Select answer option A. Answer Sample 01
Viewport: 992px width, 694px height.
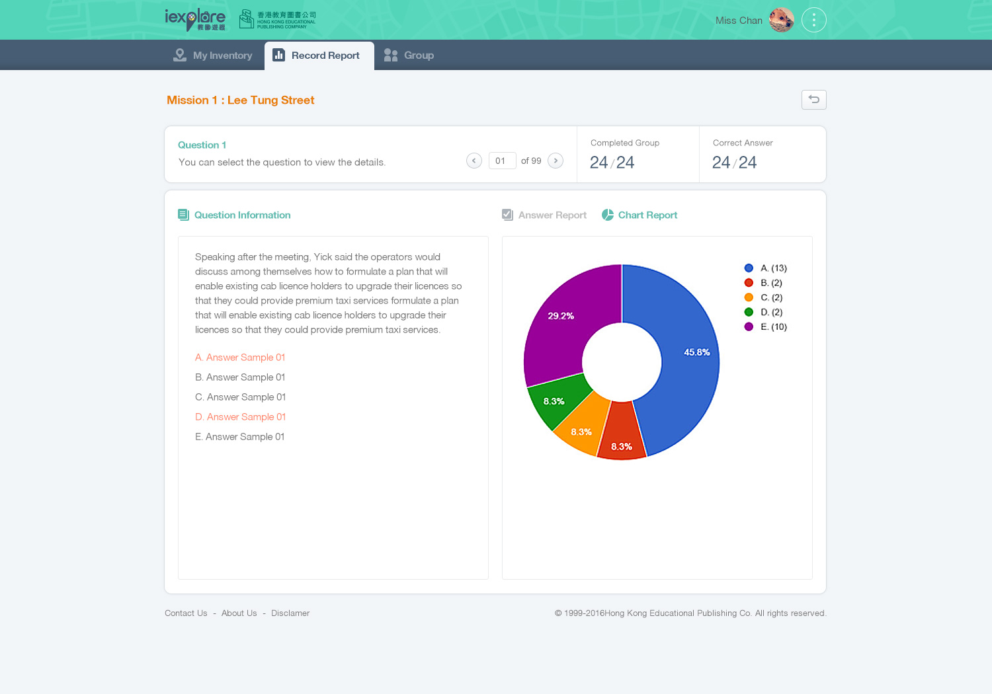[240, 358]
